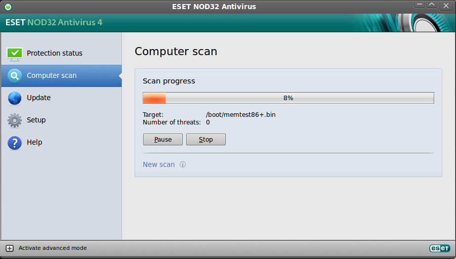This screenshot has height=259, width=456.
Task: Click the Computer scan page title
Action: tap(176, 52)
